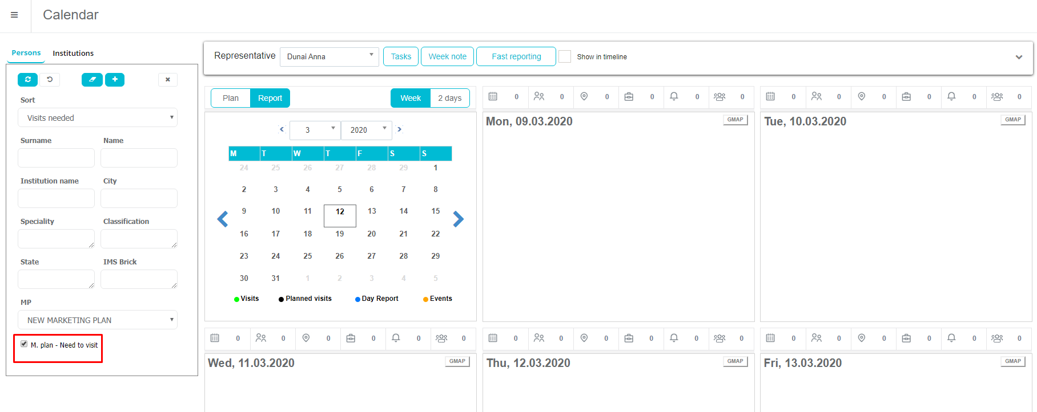Click the undo reset filter icon
1037x412 pixels.
[x=50, y=80]
